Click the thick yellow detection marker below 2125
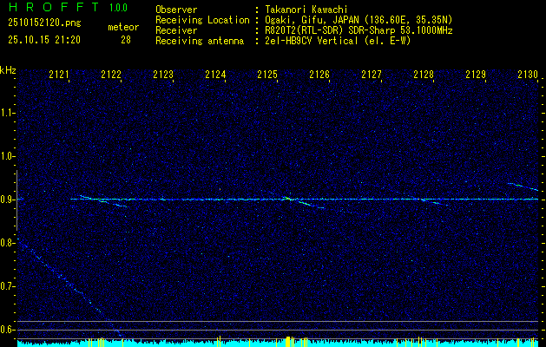This screenshot has height=347, width=546. (x=288, y=342)
